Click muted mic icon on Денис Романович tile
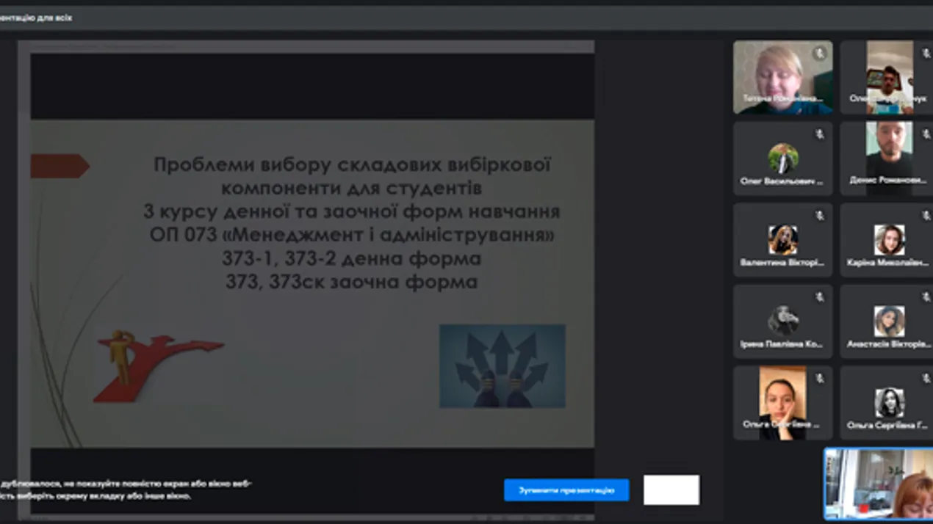Screen dimensions: 933x524 (926, 134)
